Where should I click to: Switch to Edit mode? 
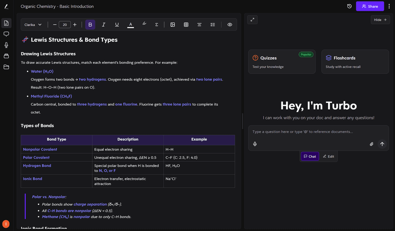pos(329,156)
